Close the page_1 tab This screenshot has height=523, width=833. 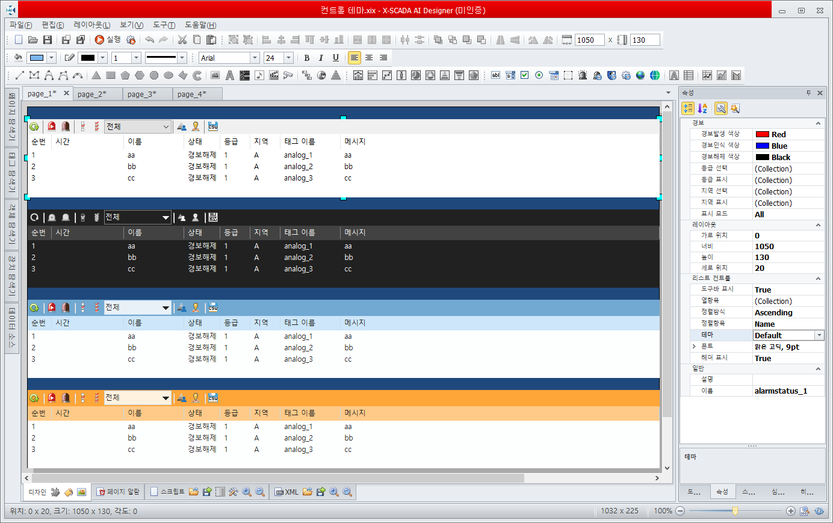[x=66, y=93]
